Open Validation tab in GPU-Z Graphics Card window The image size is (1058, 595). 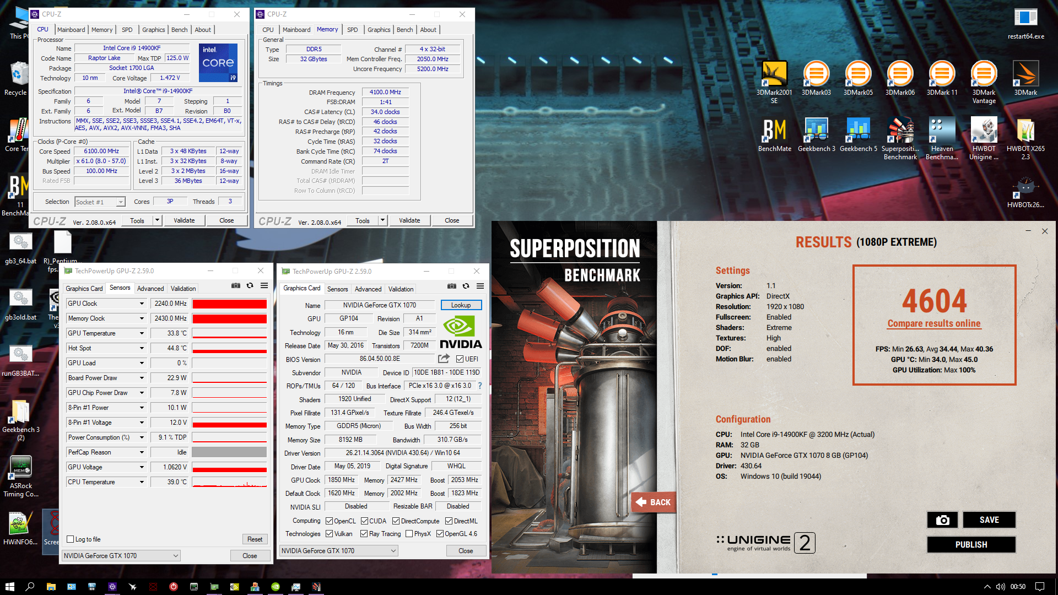pyautogui.click(x=401, y=289)
